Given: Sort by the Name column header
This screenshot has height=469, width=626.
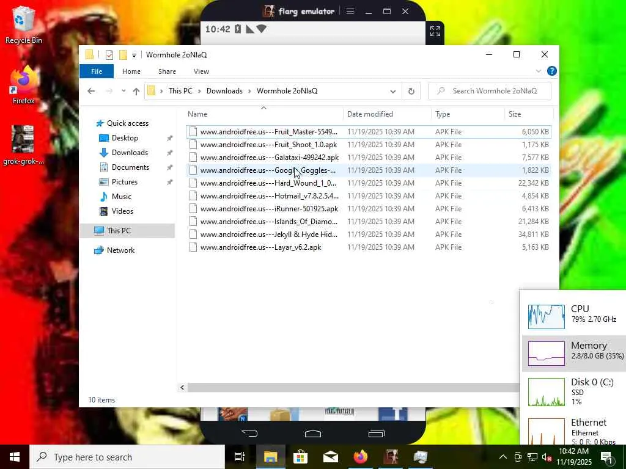Looking at the screenshot, I should (263, 114).
